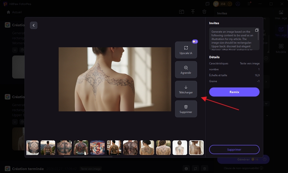This screenshot has height=173, width=288.
Task: Go to Accueil home tab
Action: pos(14,12)
